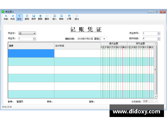This screenshot has height=120, width=167.
Task: Click the 定位 locate tool
Action: (19, 18)
